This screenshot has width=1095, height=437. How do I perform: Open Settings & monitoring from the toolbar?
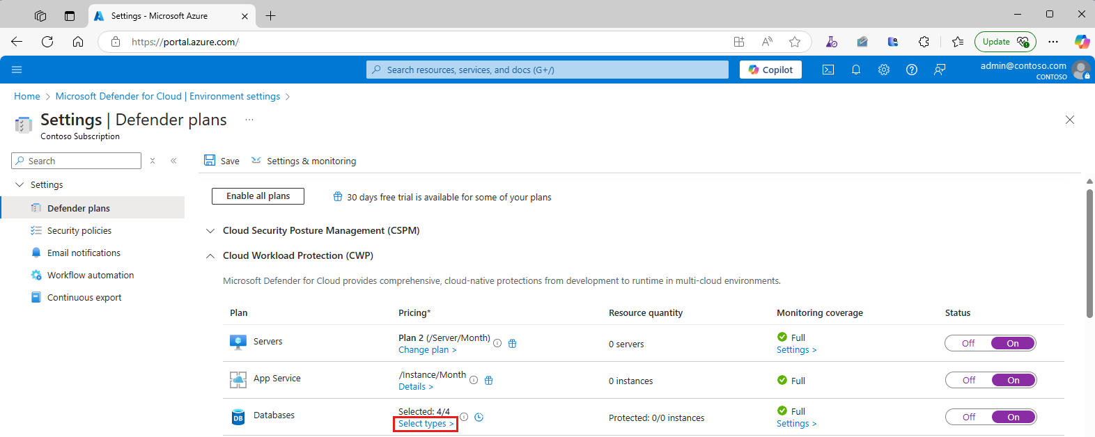tap(304, 161)
